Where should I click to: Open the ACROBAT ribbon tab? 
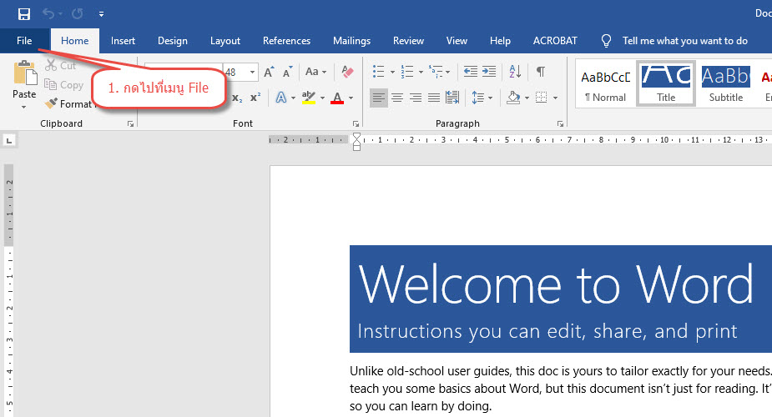(x=555, y=41)
